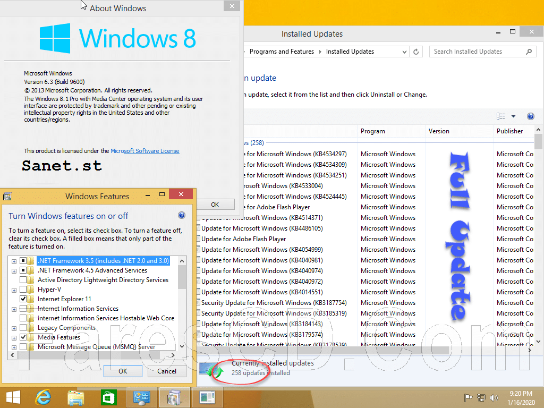Toggle .NET Framework 4.5 Advanced Services checkbox

coord(23,270)
